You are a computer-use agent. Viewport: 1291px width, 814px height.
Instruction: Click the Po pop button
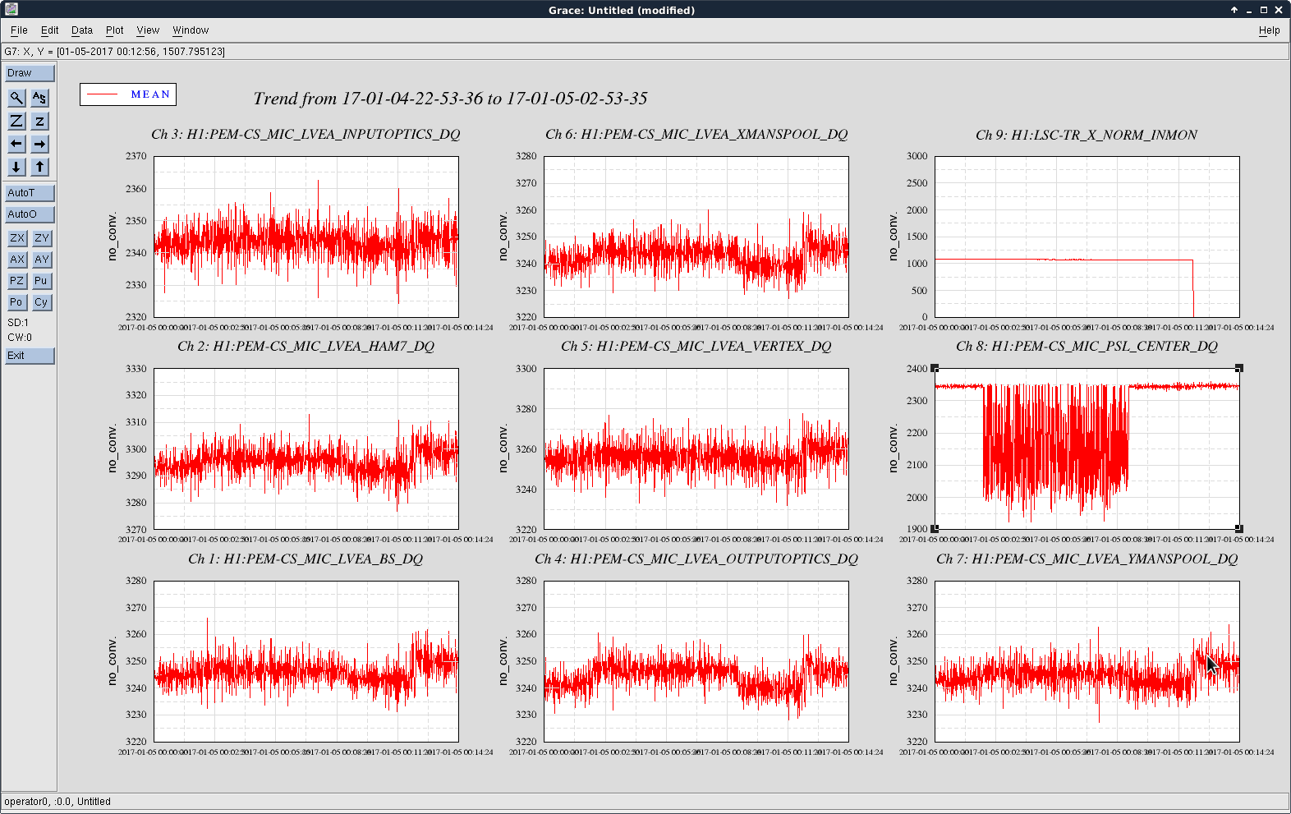coord(17,302)
